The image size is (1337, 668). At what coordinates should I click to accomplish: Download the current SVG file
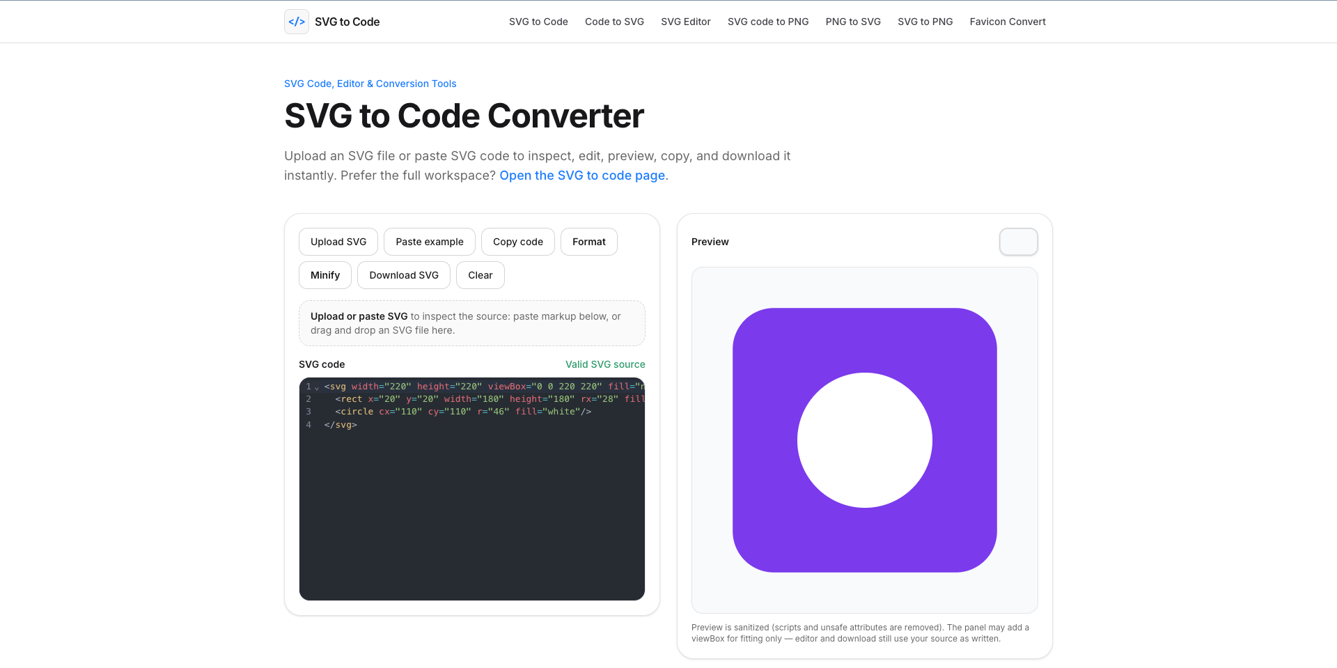(x=403, y=275)
